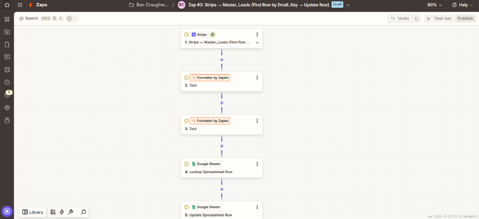This screenshot has height=219, width=479.
Task: Open the apps grid menu
Action: pos(19,5)
